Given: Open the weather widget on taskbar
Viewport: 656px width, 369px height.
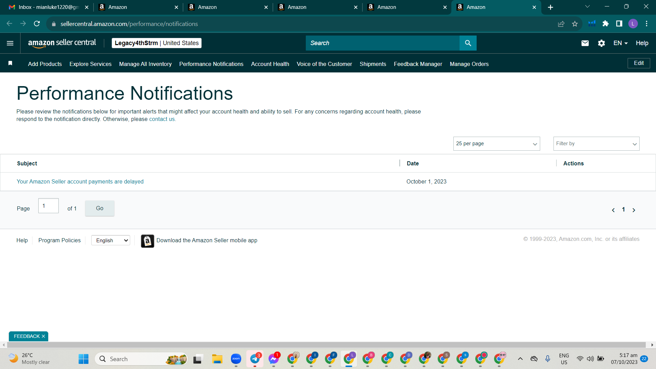Looking at the screenshot, I should click(x=29, y=359).
